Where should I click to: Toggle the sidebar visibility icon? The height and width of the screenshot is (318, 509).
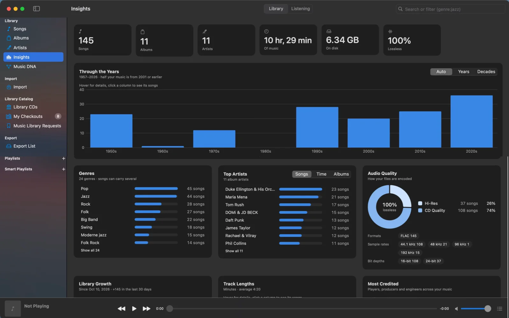[37, 9]
